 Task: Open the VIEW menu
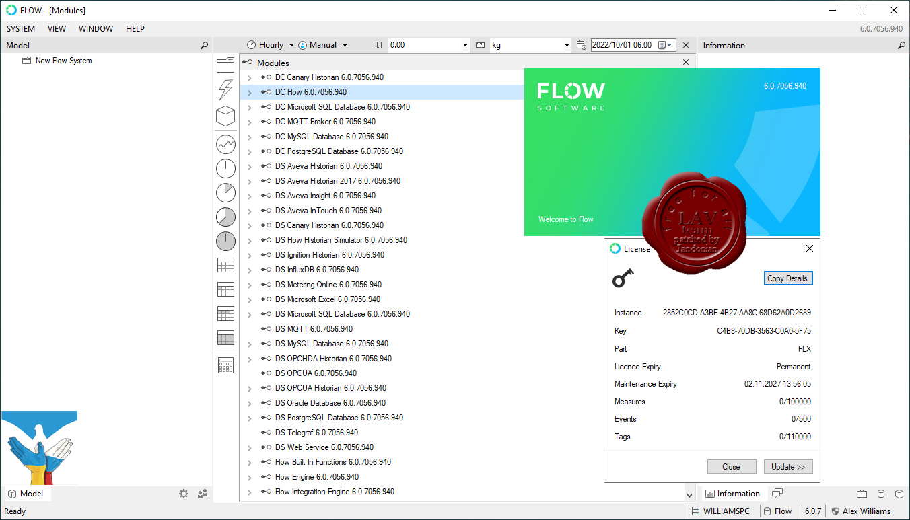click(x=57, y=29)
